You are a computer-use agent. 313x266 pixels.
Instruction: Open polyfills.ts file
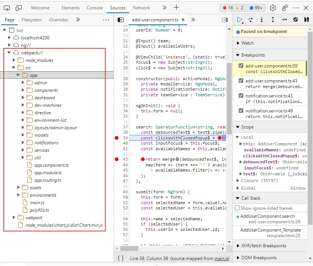[39, 210]
